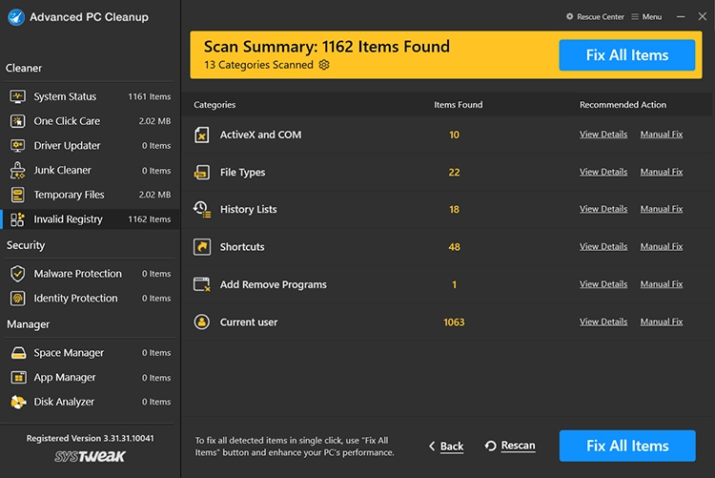Click the History Lists clock icon

pyautogui.click(x=202, y=210)
